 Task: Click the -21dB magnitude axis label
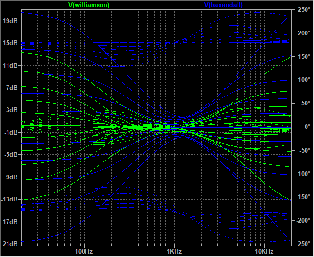coord(9,244)
